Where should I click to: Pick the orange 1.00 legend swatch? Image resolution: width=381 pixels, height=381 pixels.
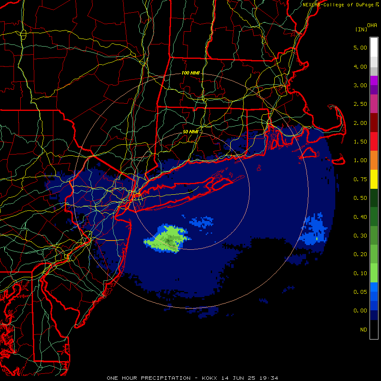click(x=374, y=160)
